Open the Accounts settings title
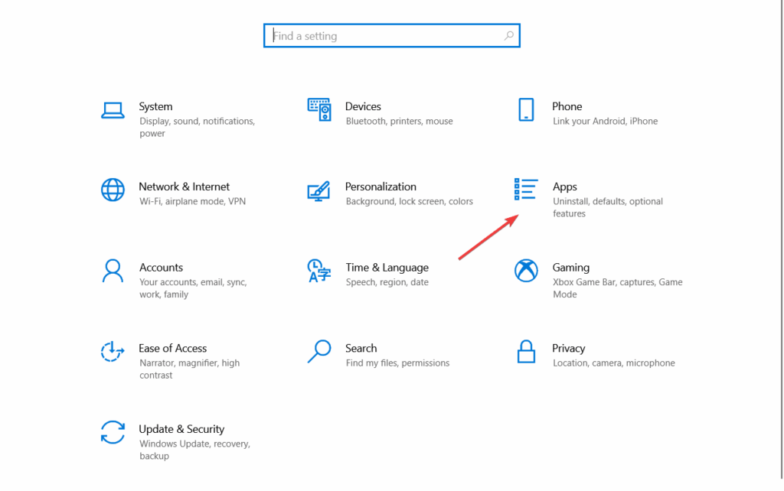This screenshot has height=491, width=784. pos(161,267)
